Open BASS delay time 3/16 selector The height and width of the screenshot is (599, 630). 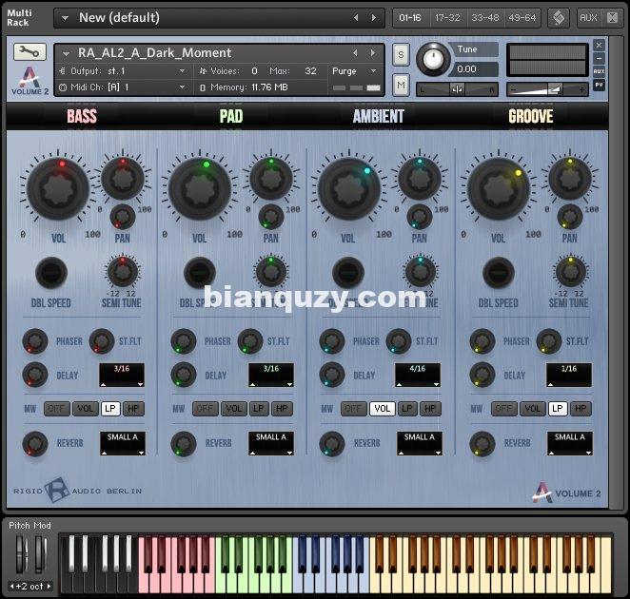[x=122, y=375]
